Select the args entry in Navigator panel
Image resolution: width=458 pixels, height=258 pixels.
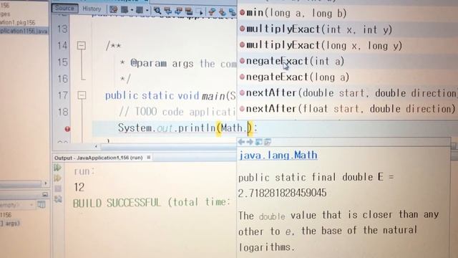(x=10, y=223)
